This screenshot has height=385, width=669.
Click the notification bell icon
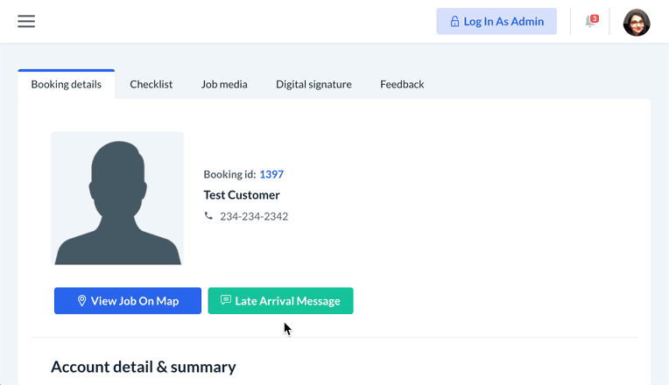(590, 22)
